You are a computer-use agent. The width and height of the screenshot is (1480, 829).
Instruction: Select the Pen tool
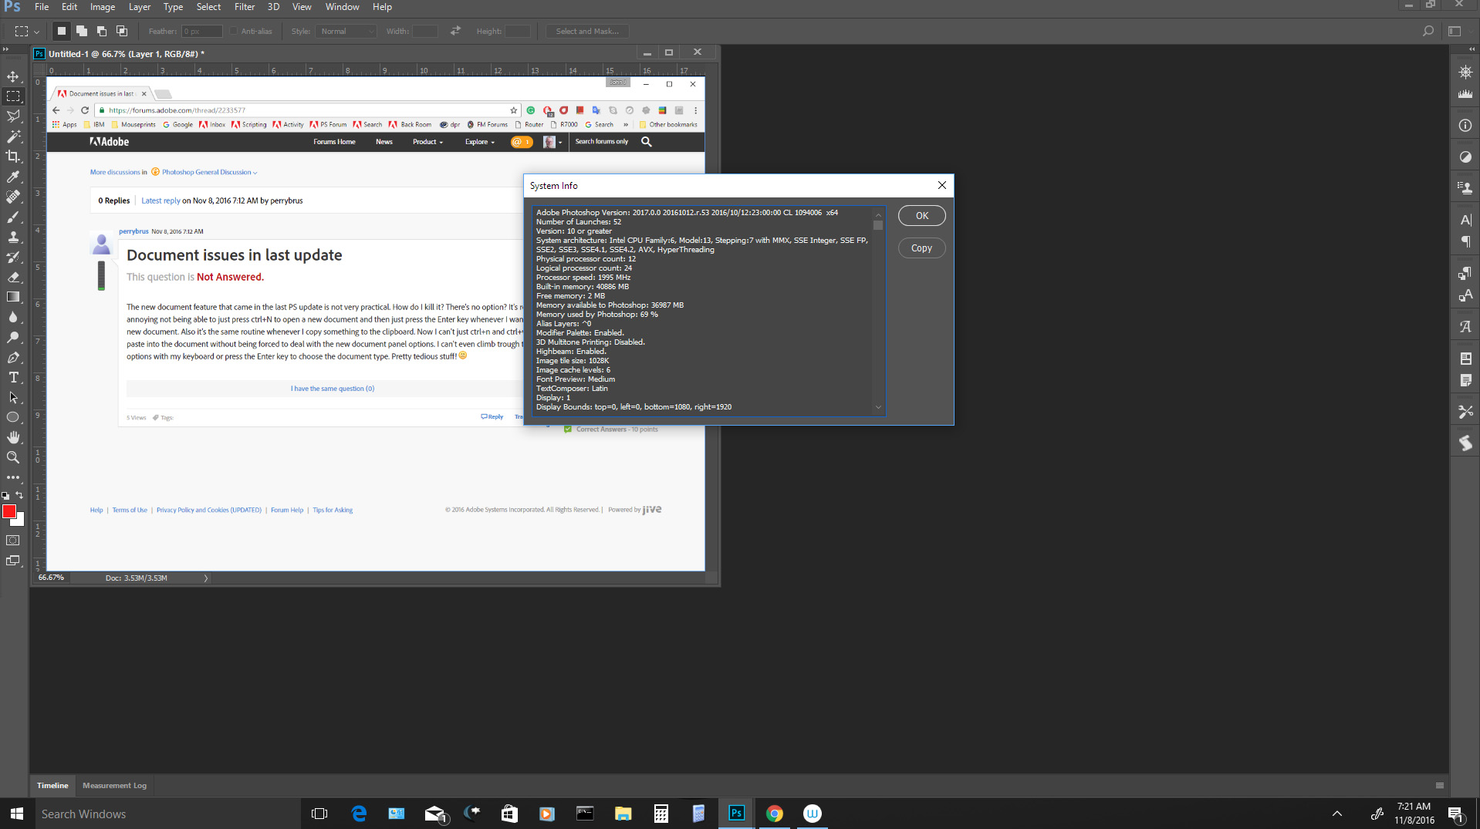pyautogui.click(x=13, y=357)
